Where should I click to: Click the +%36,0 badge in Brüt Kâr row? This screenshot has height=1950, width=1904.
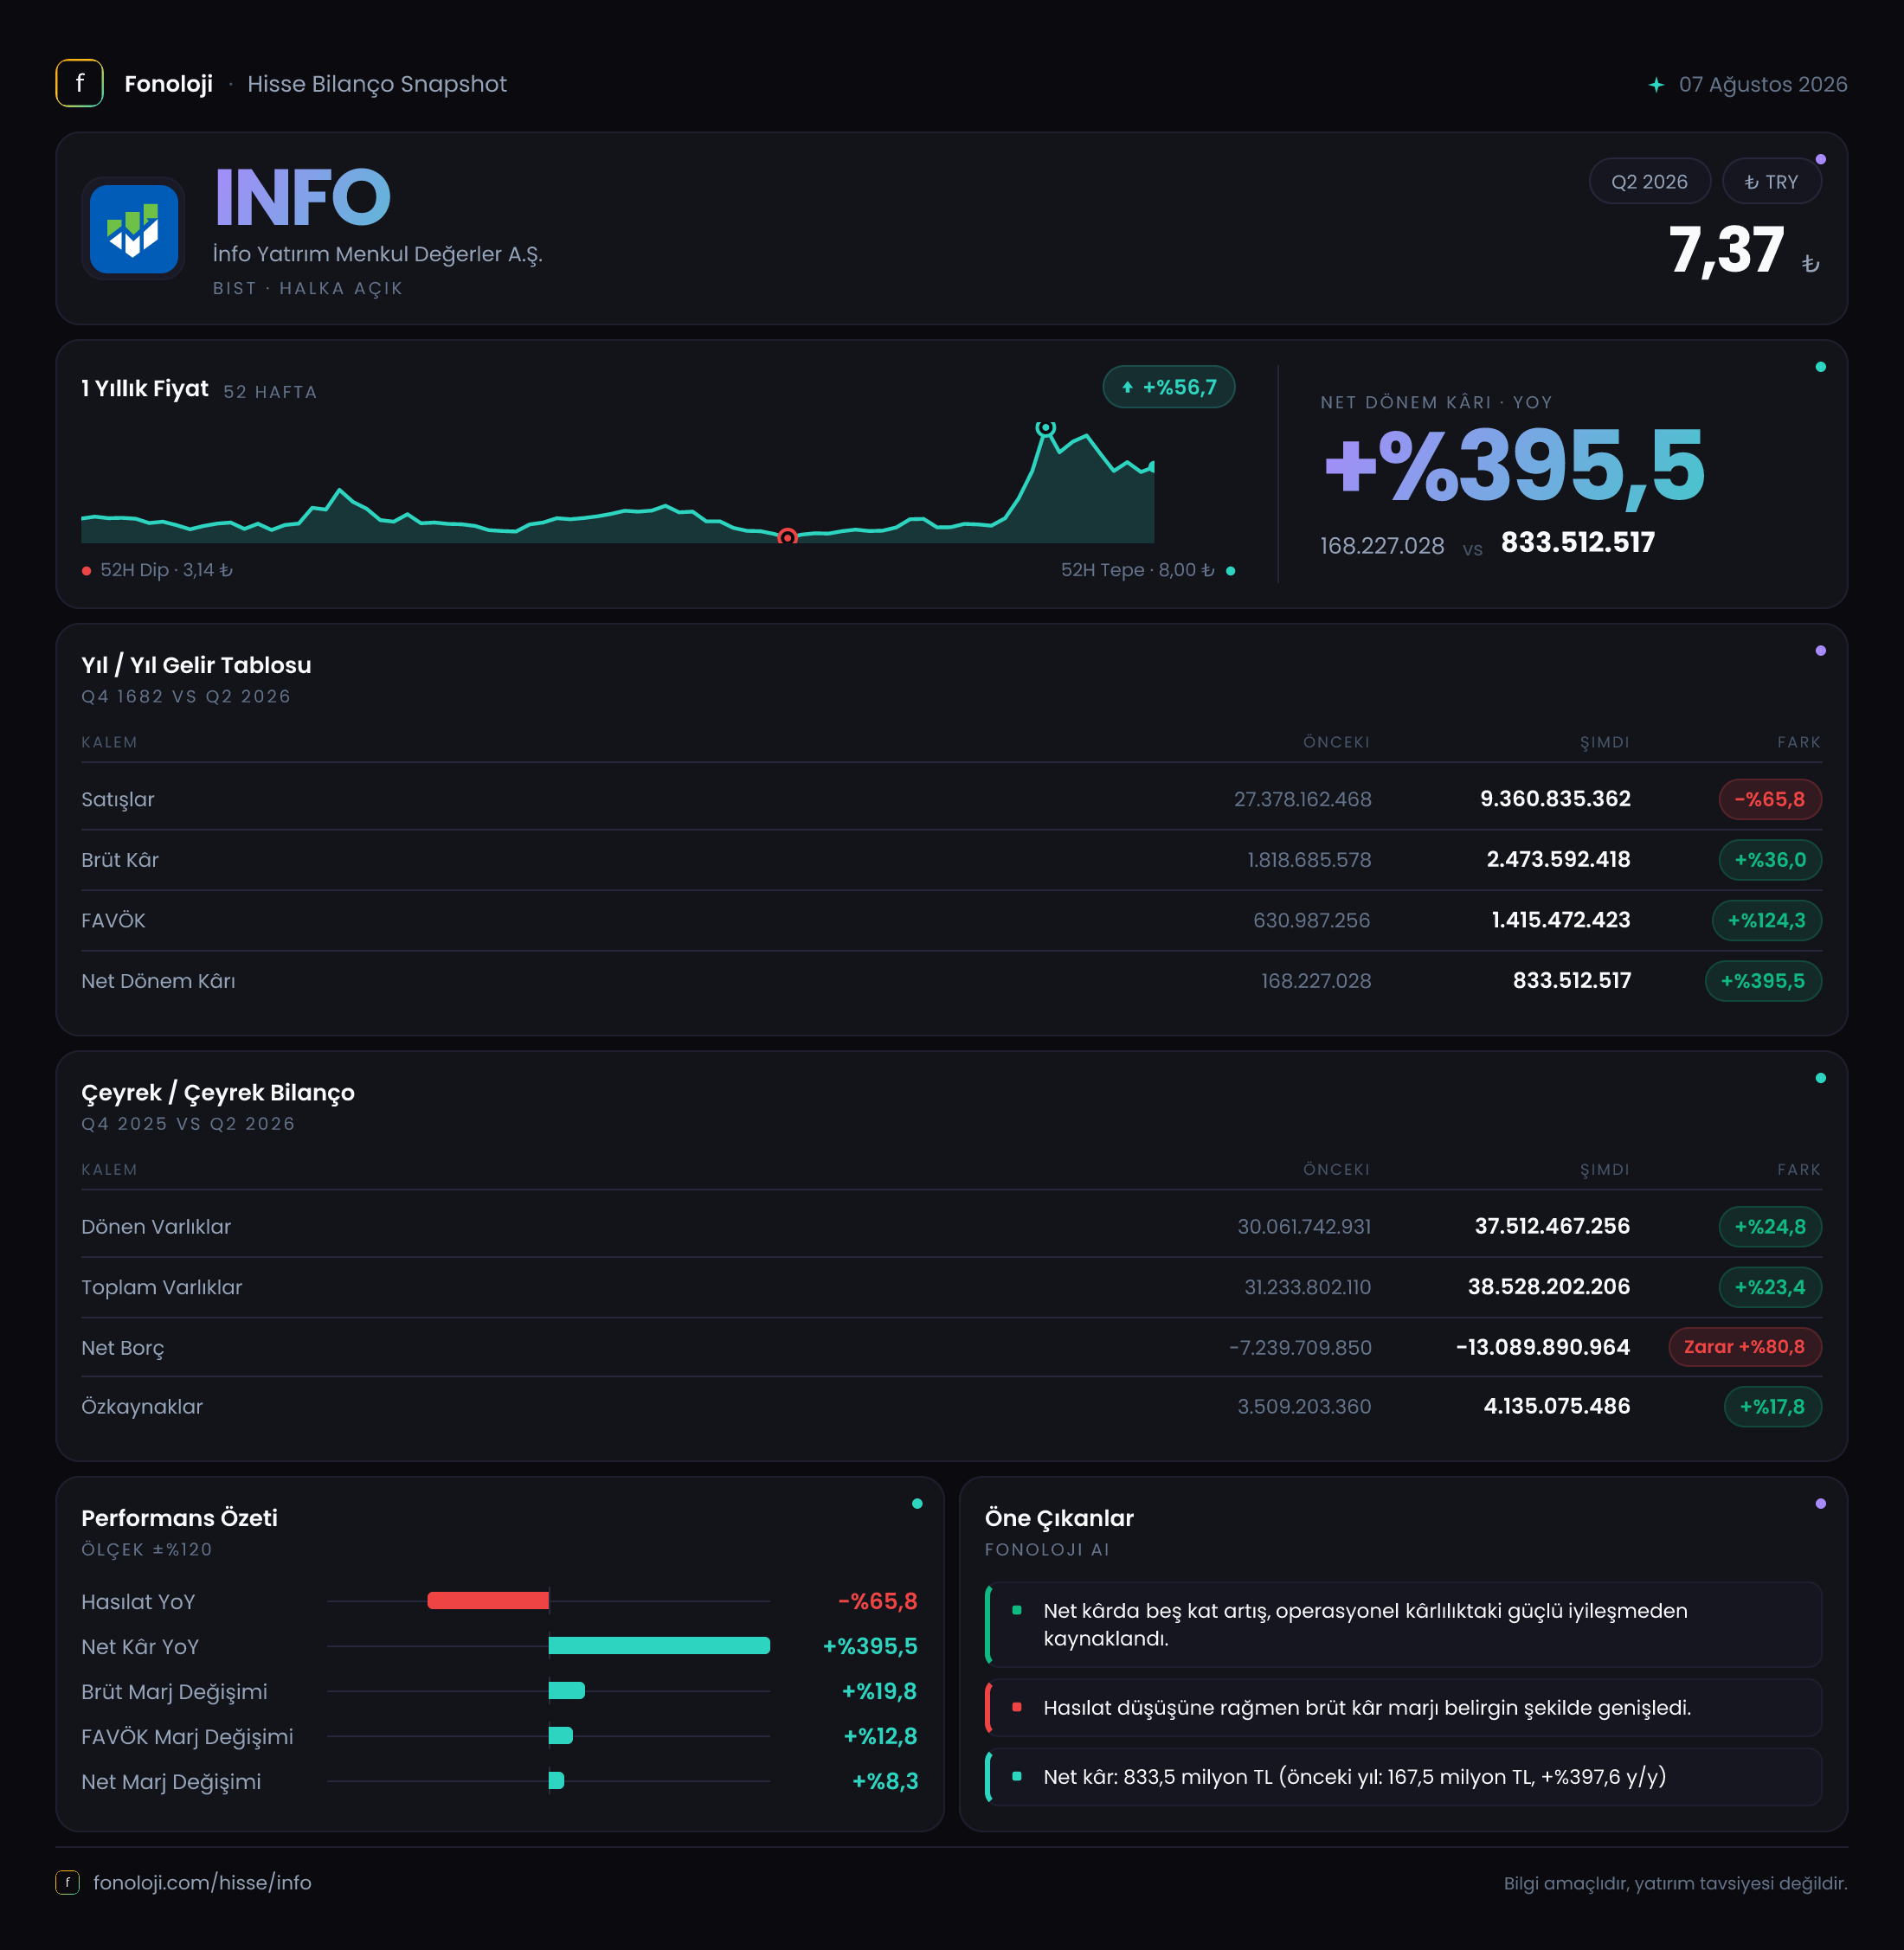pyautogui.click(x=1769, y=861)
